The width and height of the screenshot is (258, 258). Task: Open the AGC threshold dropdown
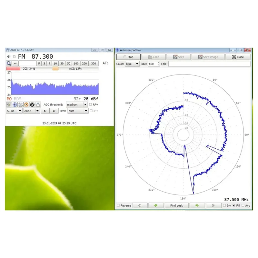click(76, 104)
